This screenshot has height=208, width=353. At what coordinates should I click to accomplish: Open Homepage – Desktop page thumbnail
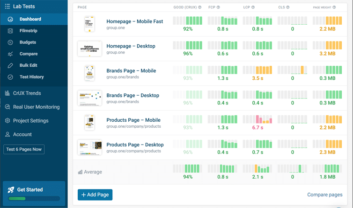pos(89,49)
